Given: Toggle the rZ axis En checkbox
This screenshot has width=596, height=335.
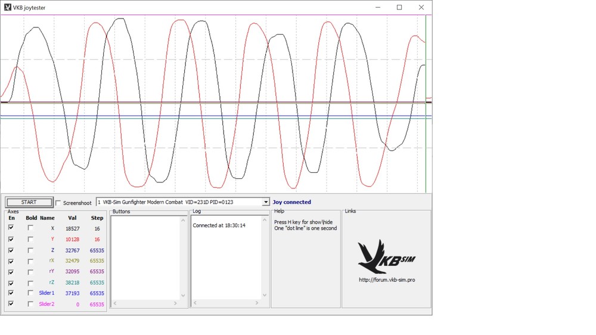Looking at the screenshot, I should click(x=11, y=283).
